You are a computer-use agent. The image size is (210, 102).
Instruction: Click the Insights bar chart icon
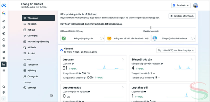[4, 64]
